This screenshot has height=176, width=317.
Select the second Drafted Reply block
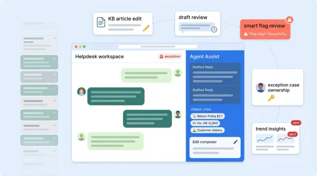[x=215, y=95]
